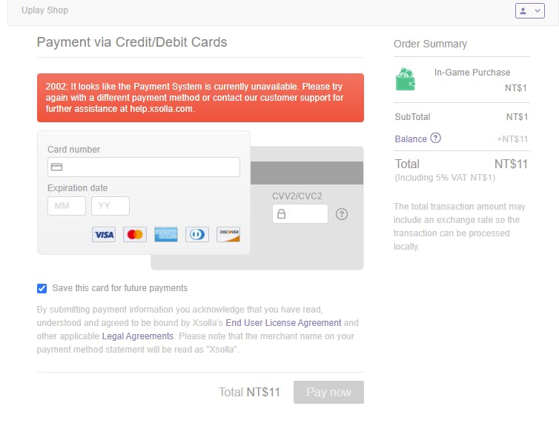Click the green wallet In-Game Purchase icon
Image resolution: width=559 pixels, height=423 pixels.
click(406, 79)
